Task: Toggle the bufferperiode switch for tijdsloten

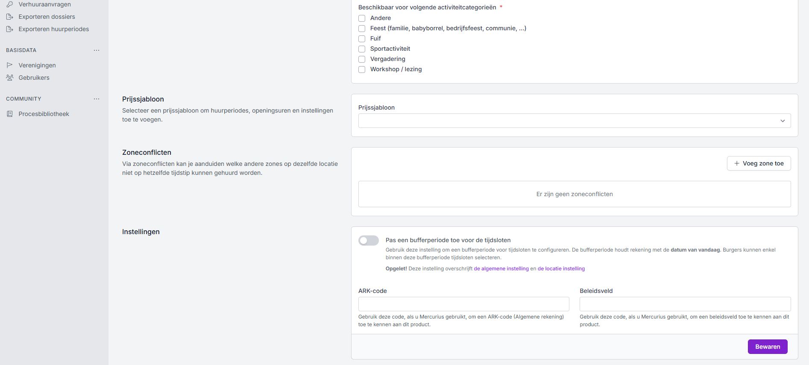Action: tap(369, 240)
